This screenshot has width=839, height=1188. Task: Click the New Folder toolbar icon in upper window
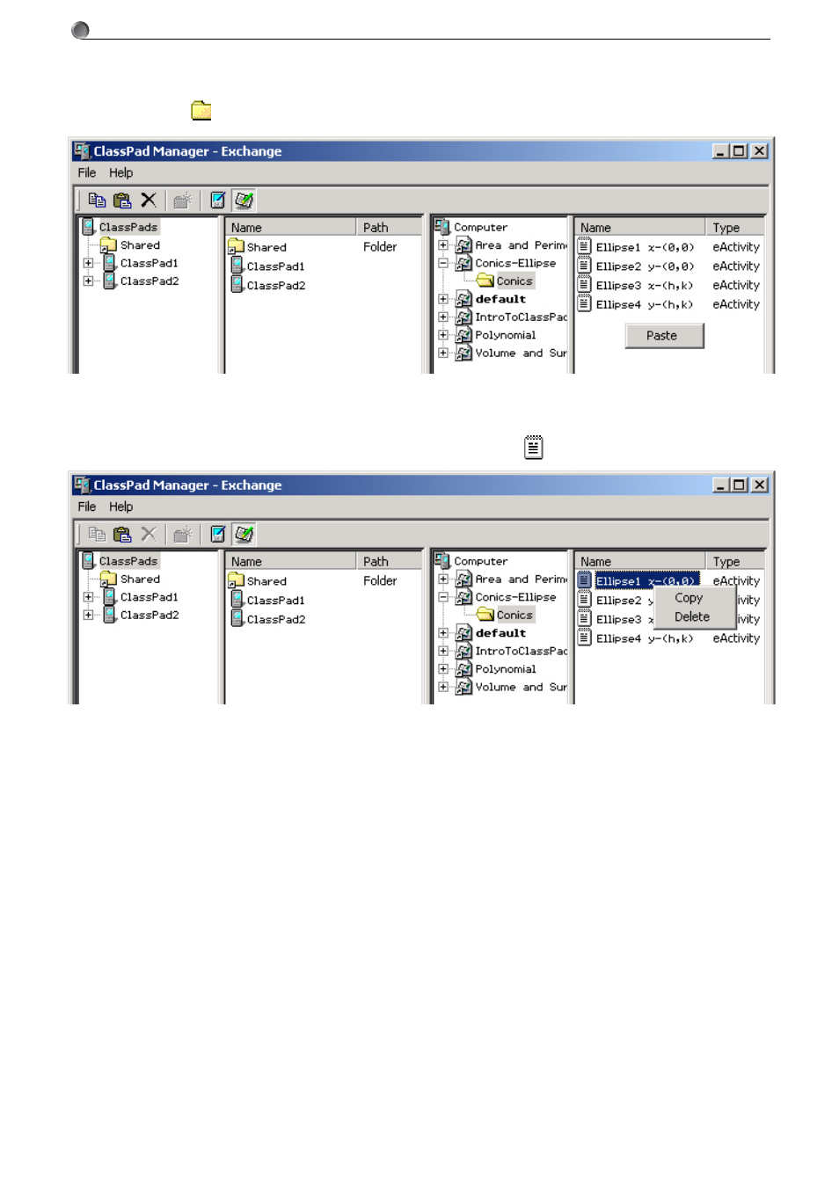[x=182, y=200]
